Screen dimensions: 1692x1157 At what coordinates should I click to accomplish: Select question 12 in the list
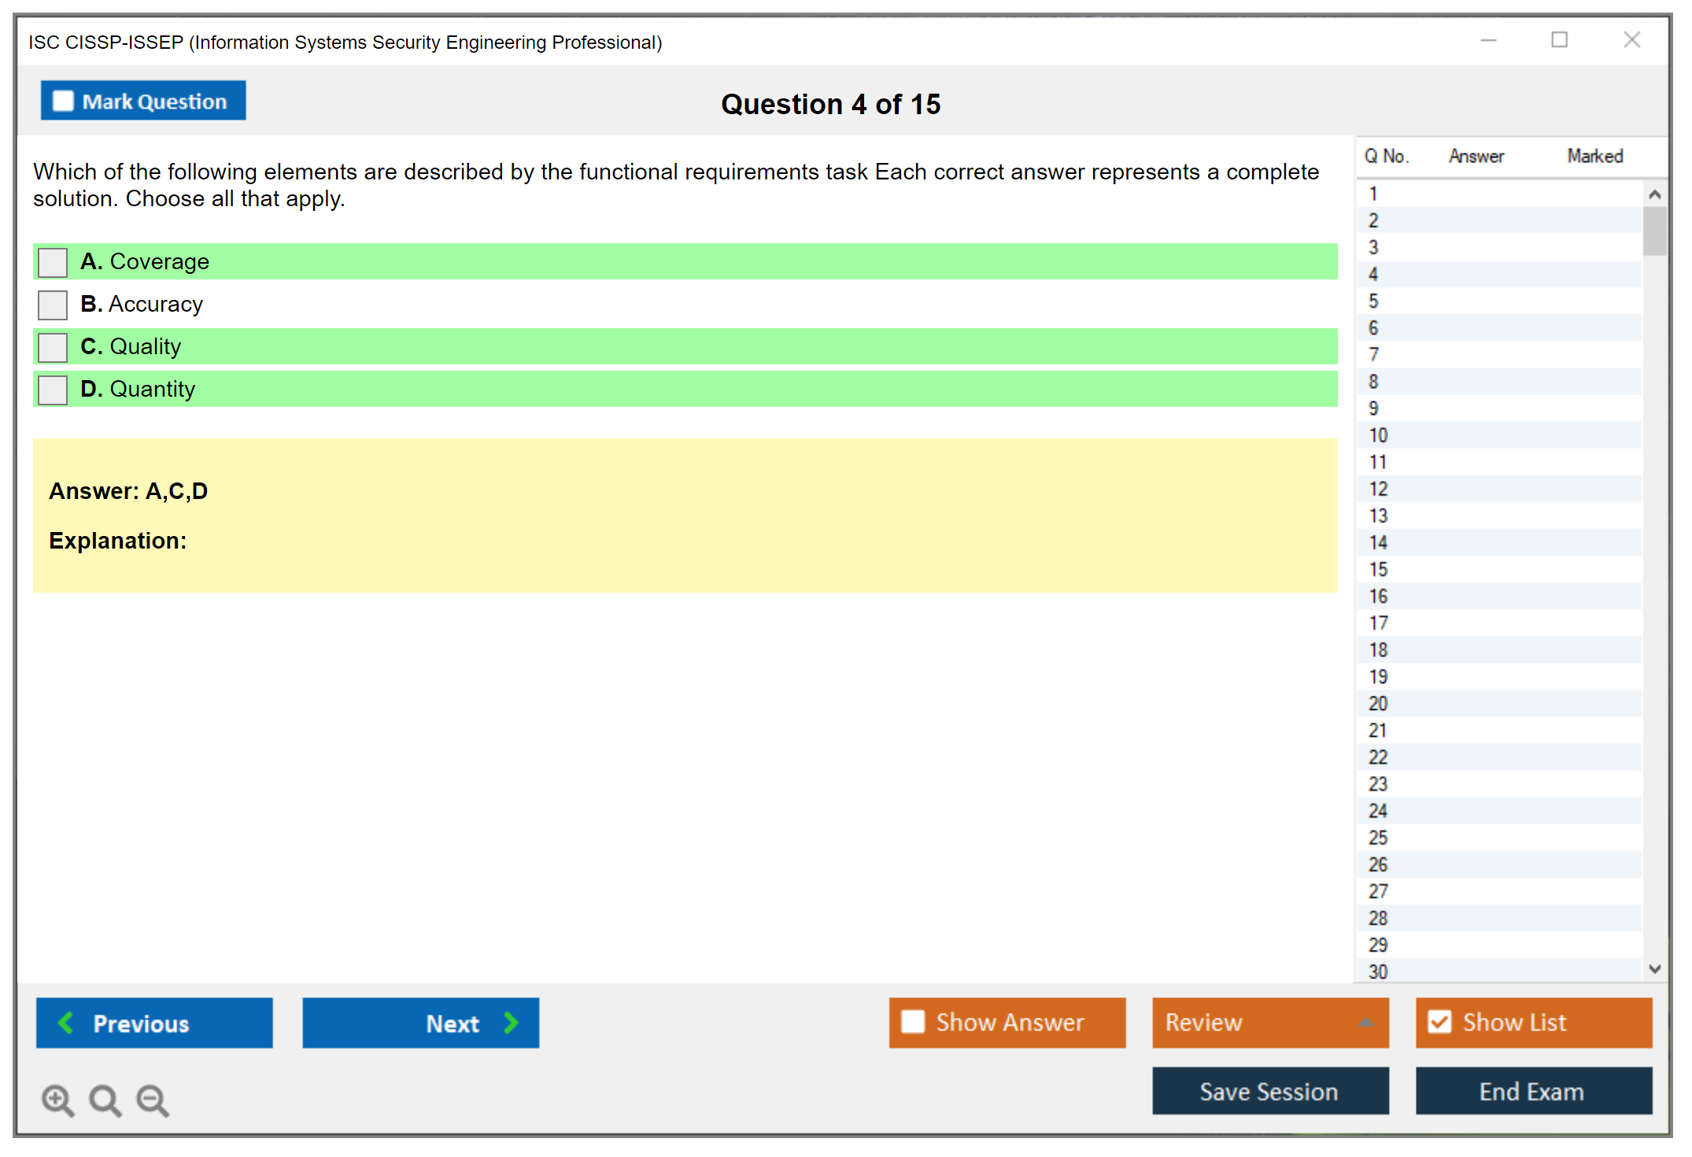tap(1379, 489)
